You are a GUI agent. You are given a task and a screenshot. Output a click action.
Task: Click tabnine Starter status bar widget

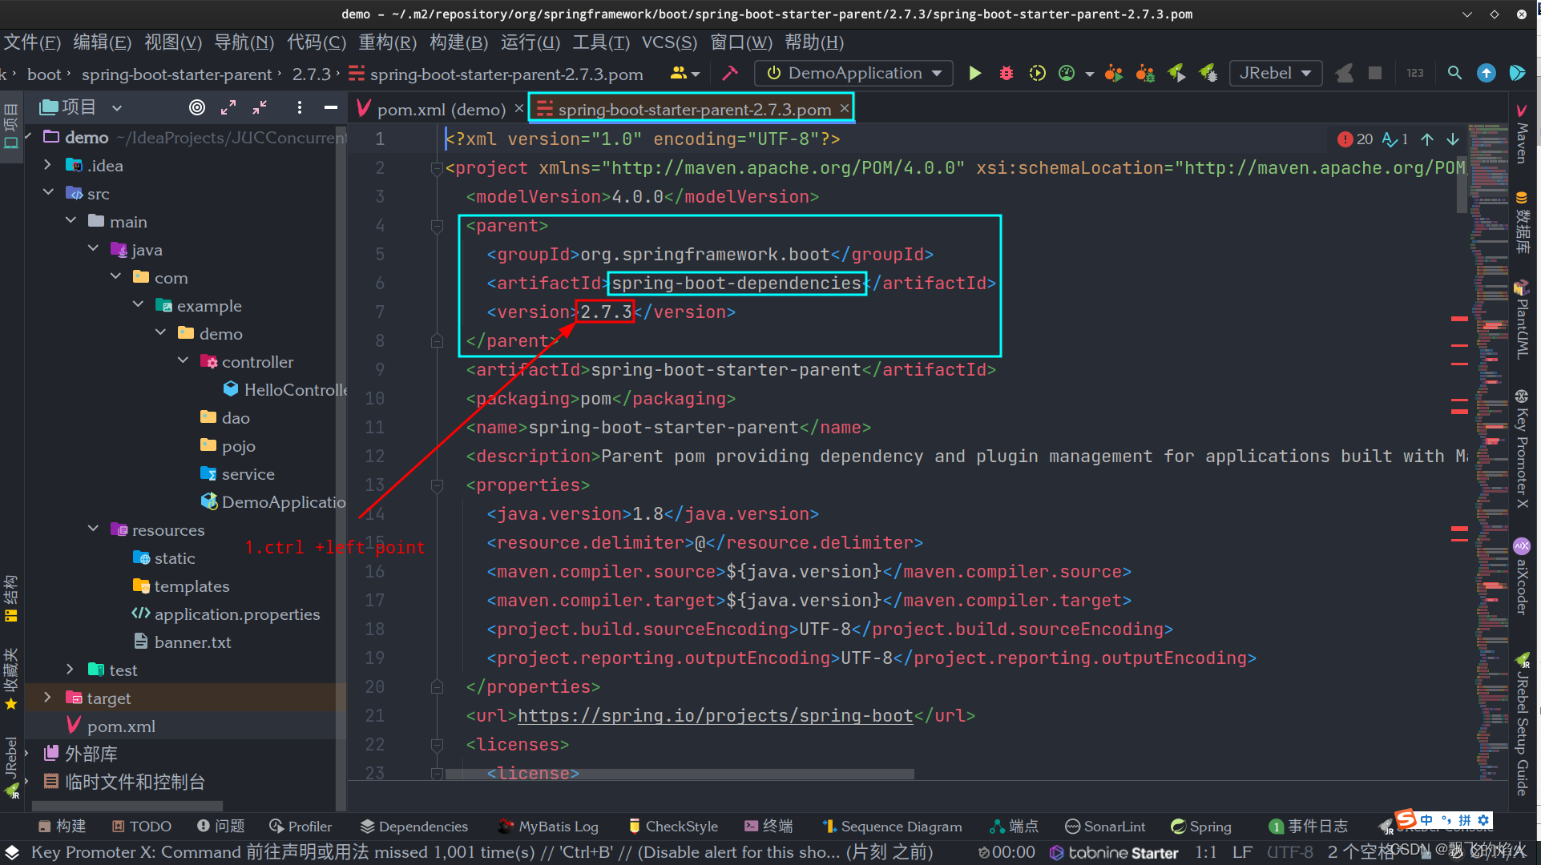[1114, 853]
